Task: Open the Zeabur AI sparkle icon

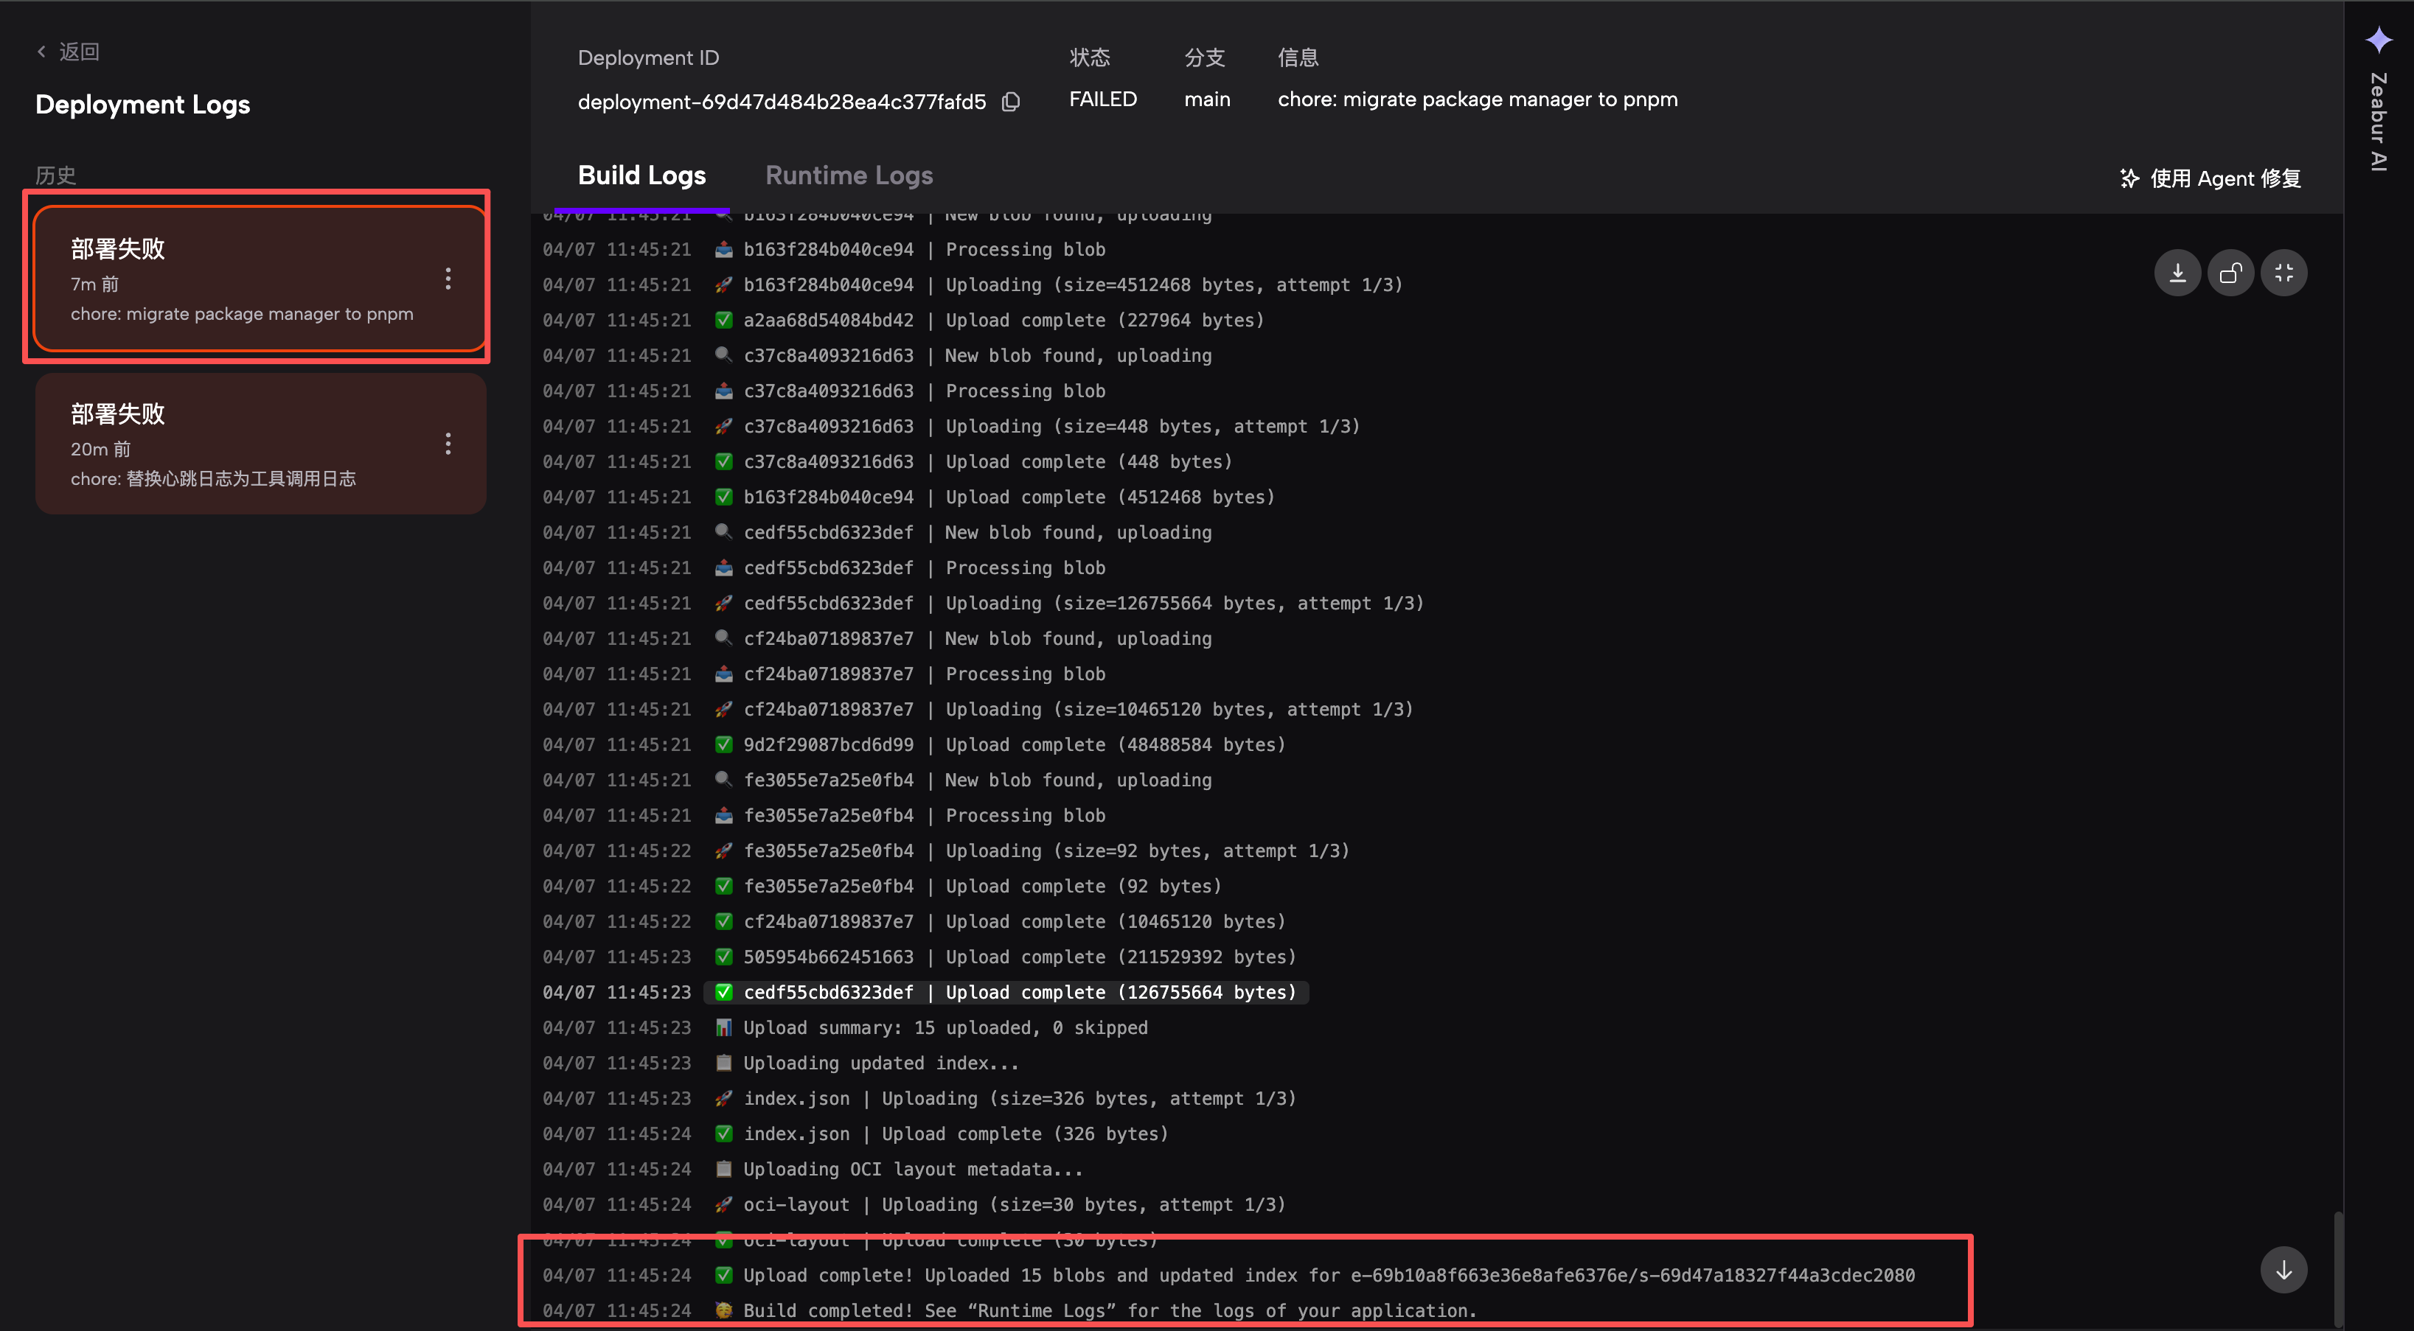Action: [x=2379, y=39]
